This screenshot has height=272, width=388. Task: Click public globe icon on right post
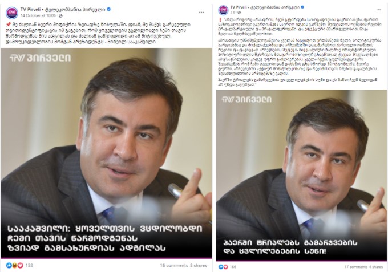click(x=239, y=12)
